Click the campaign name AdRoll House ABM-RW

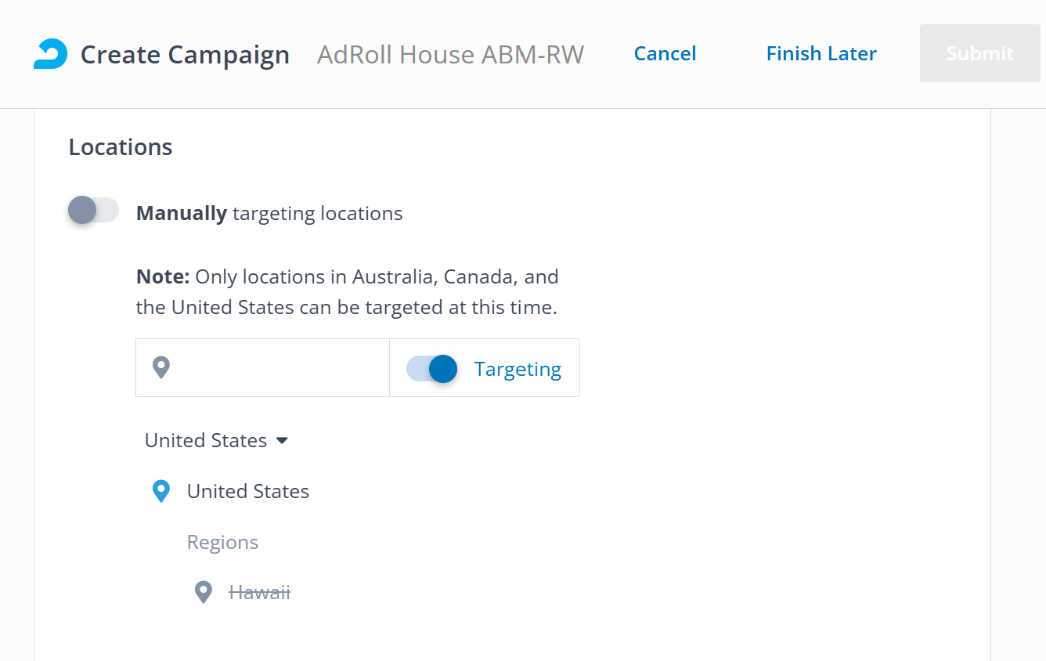pos(450,54)
